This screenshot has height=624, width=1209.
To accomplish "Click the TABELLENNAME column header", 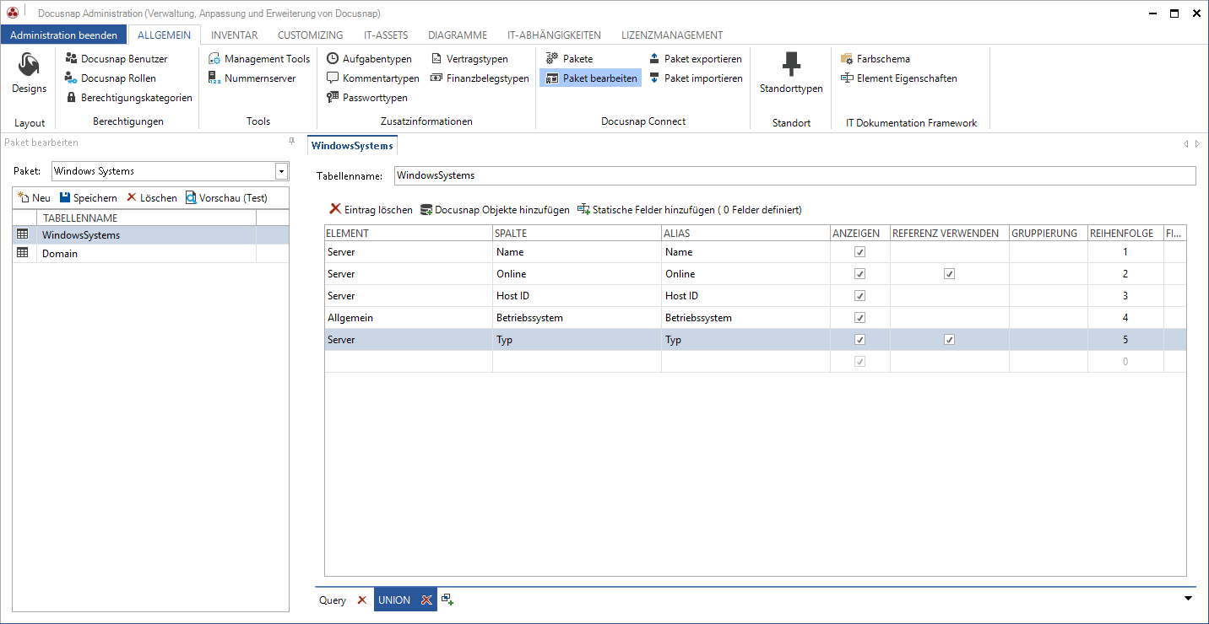I will click(x=147, y=218).
